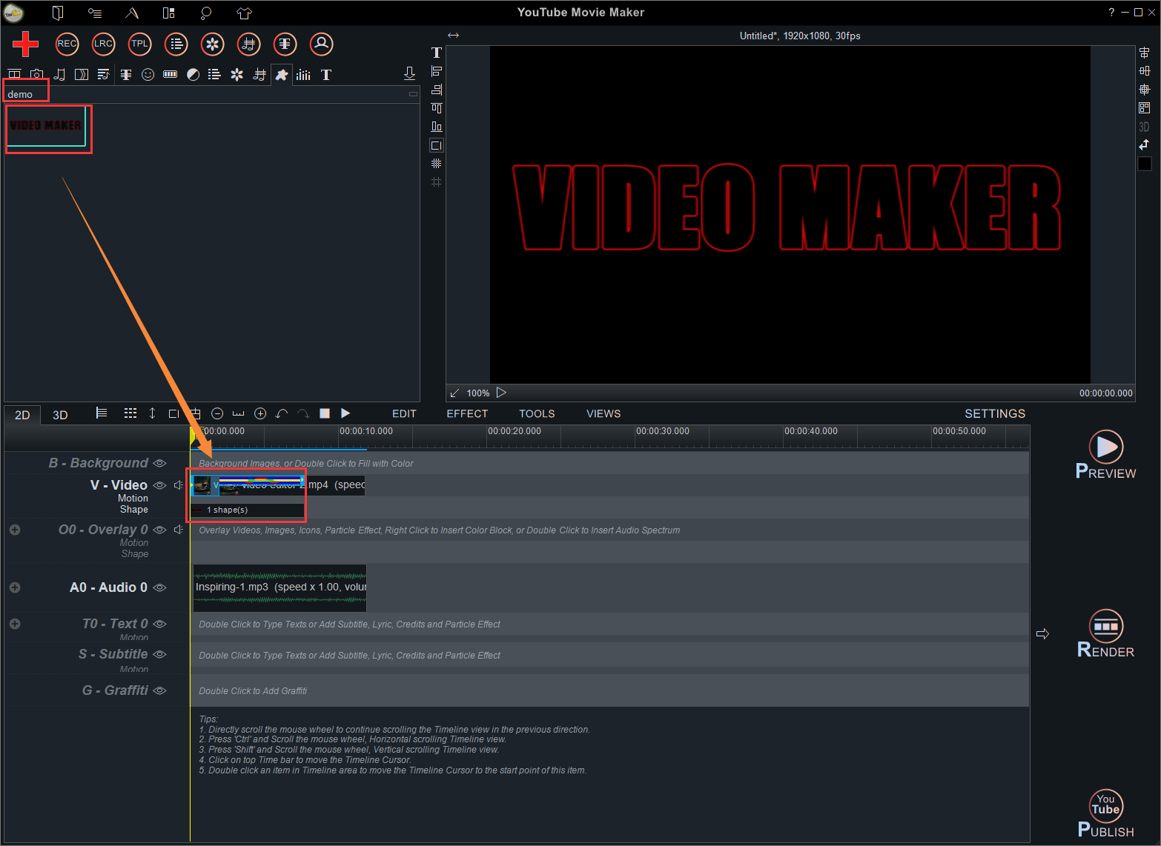
Task: Open the LRC lyric maker button
Action: tap(103, 44)
